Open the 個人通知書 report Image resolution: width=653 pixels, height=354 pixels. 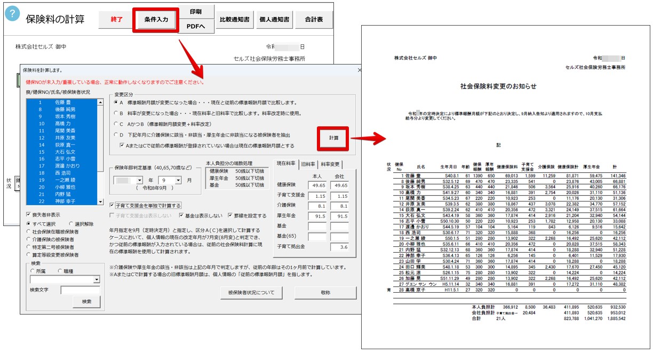[274, 20]
